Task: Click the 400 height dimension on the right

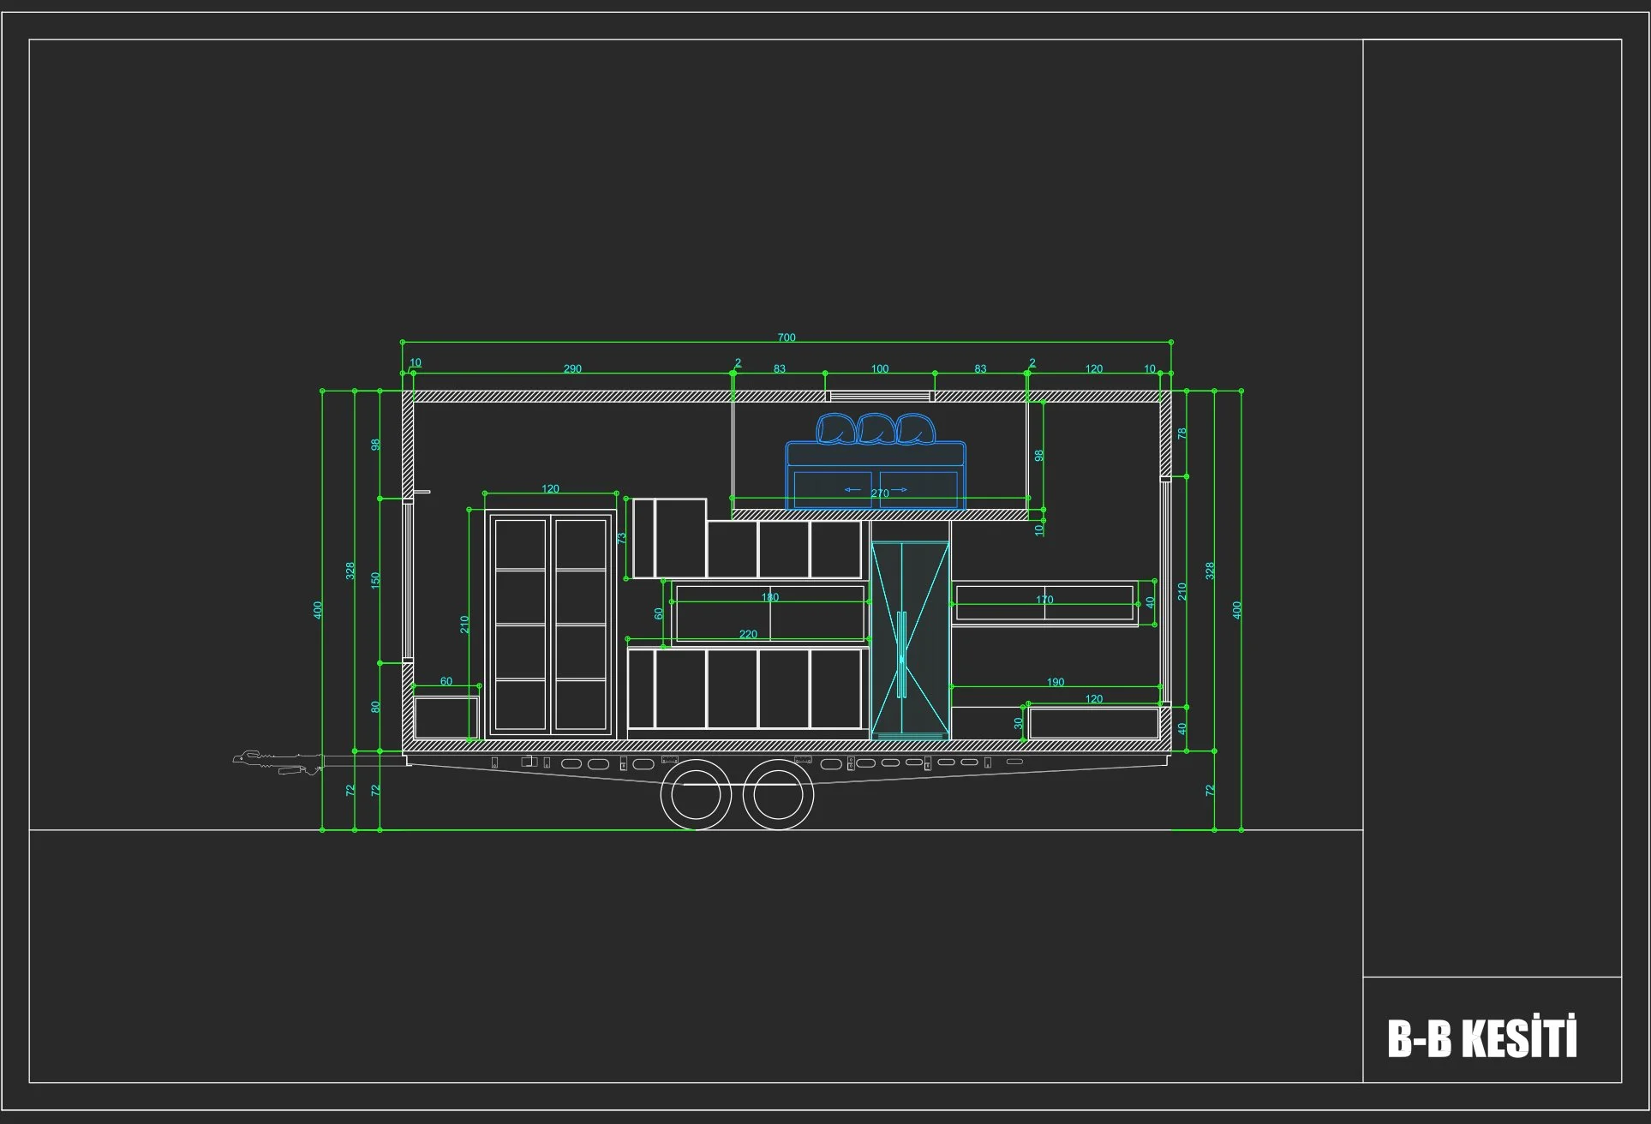Action: [1236, 610]
